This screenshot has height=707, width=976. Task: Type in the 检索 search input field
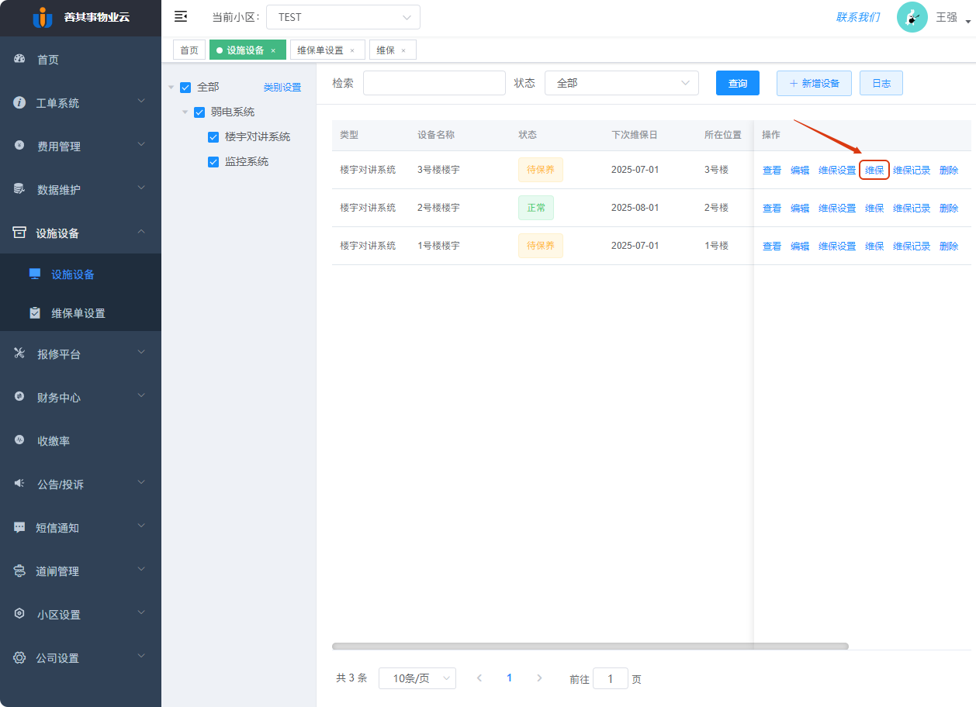click(x=434, y=82)
